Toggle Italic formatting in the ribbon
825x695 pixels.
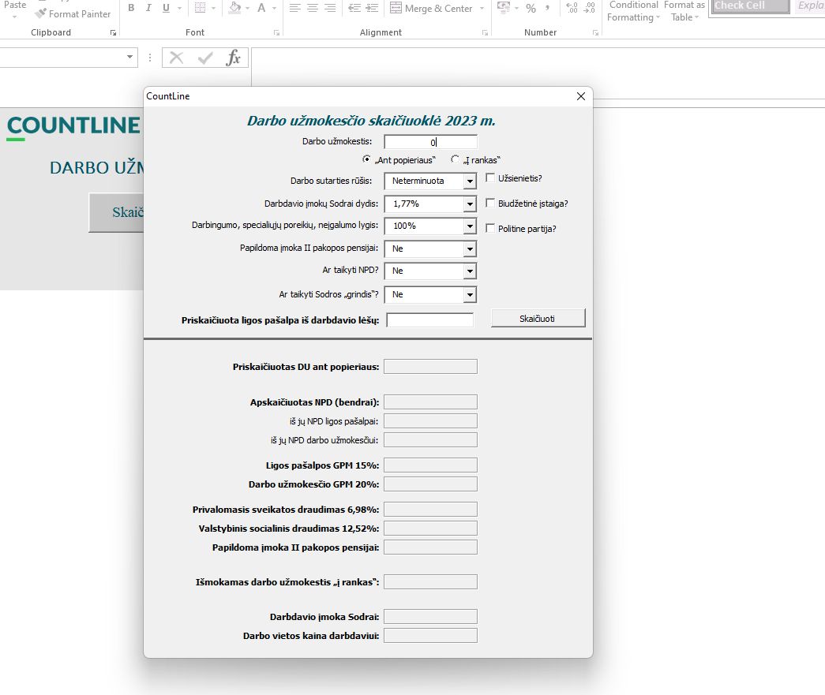(x=148, y=8)
